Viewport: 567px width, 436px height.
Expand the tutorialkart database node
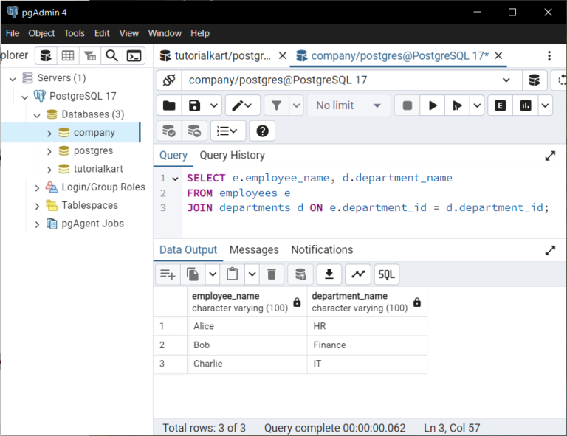click(49, 170)
